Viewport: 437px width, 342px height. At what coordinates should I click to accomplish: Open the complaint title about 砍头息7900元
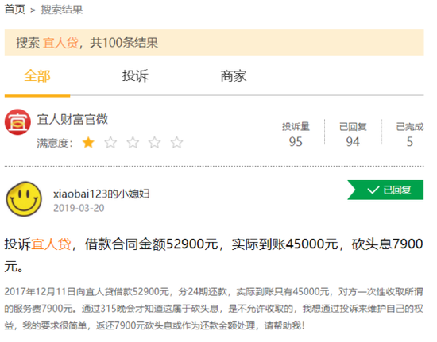(214, 256)
